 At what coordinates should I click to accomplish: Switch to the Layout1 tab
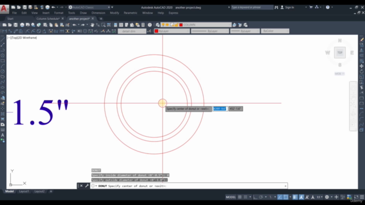coord(24,191)
